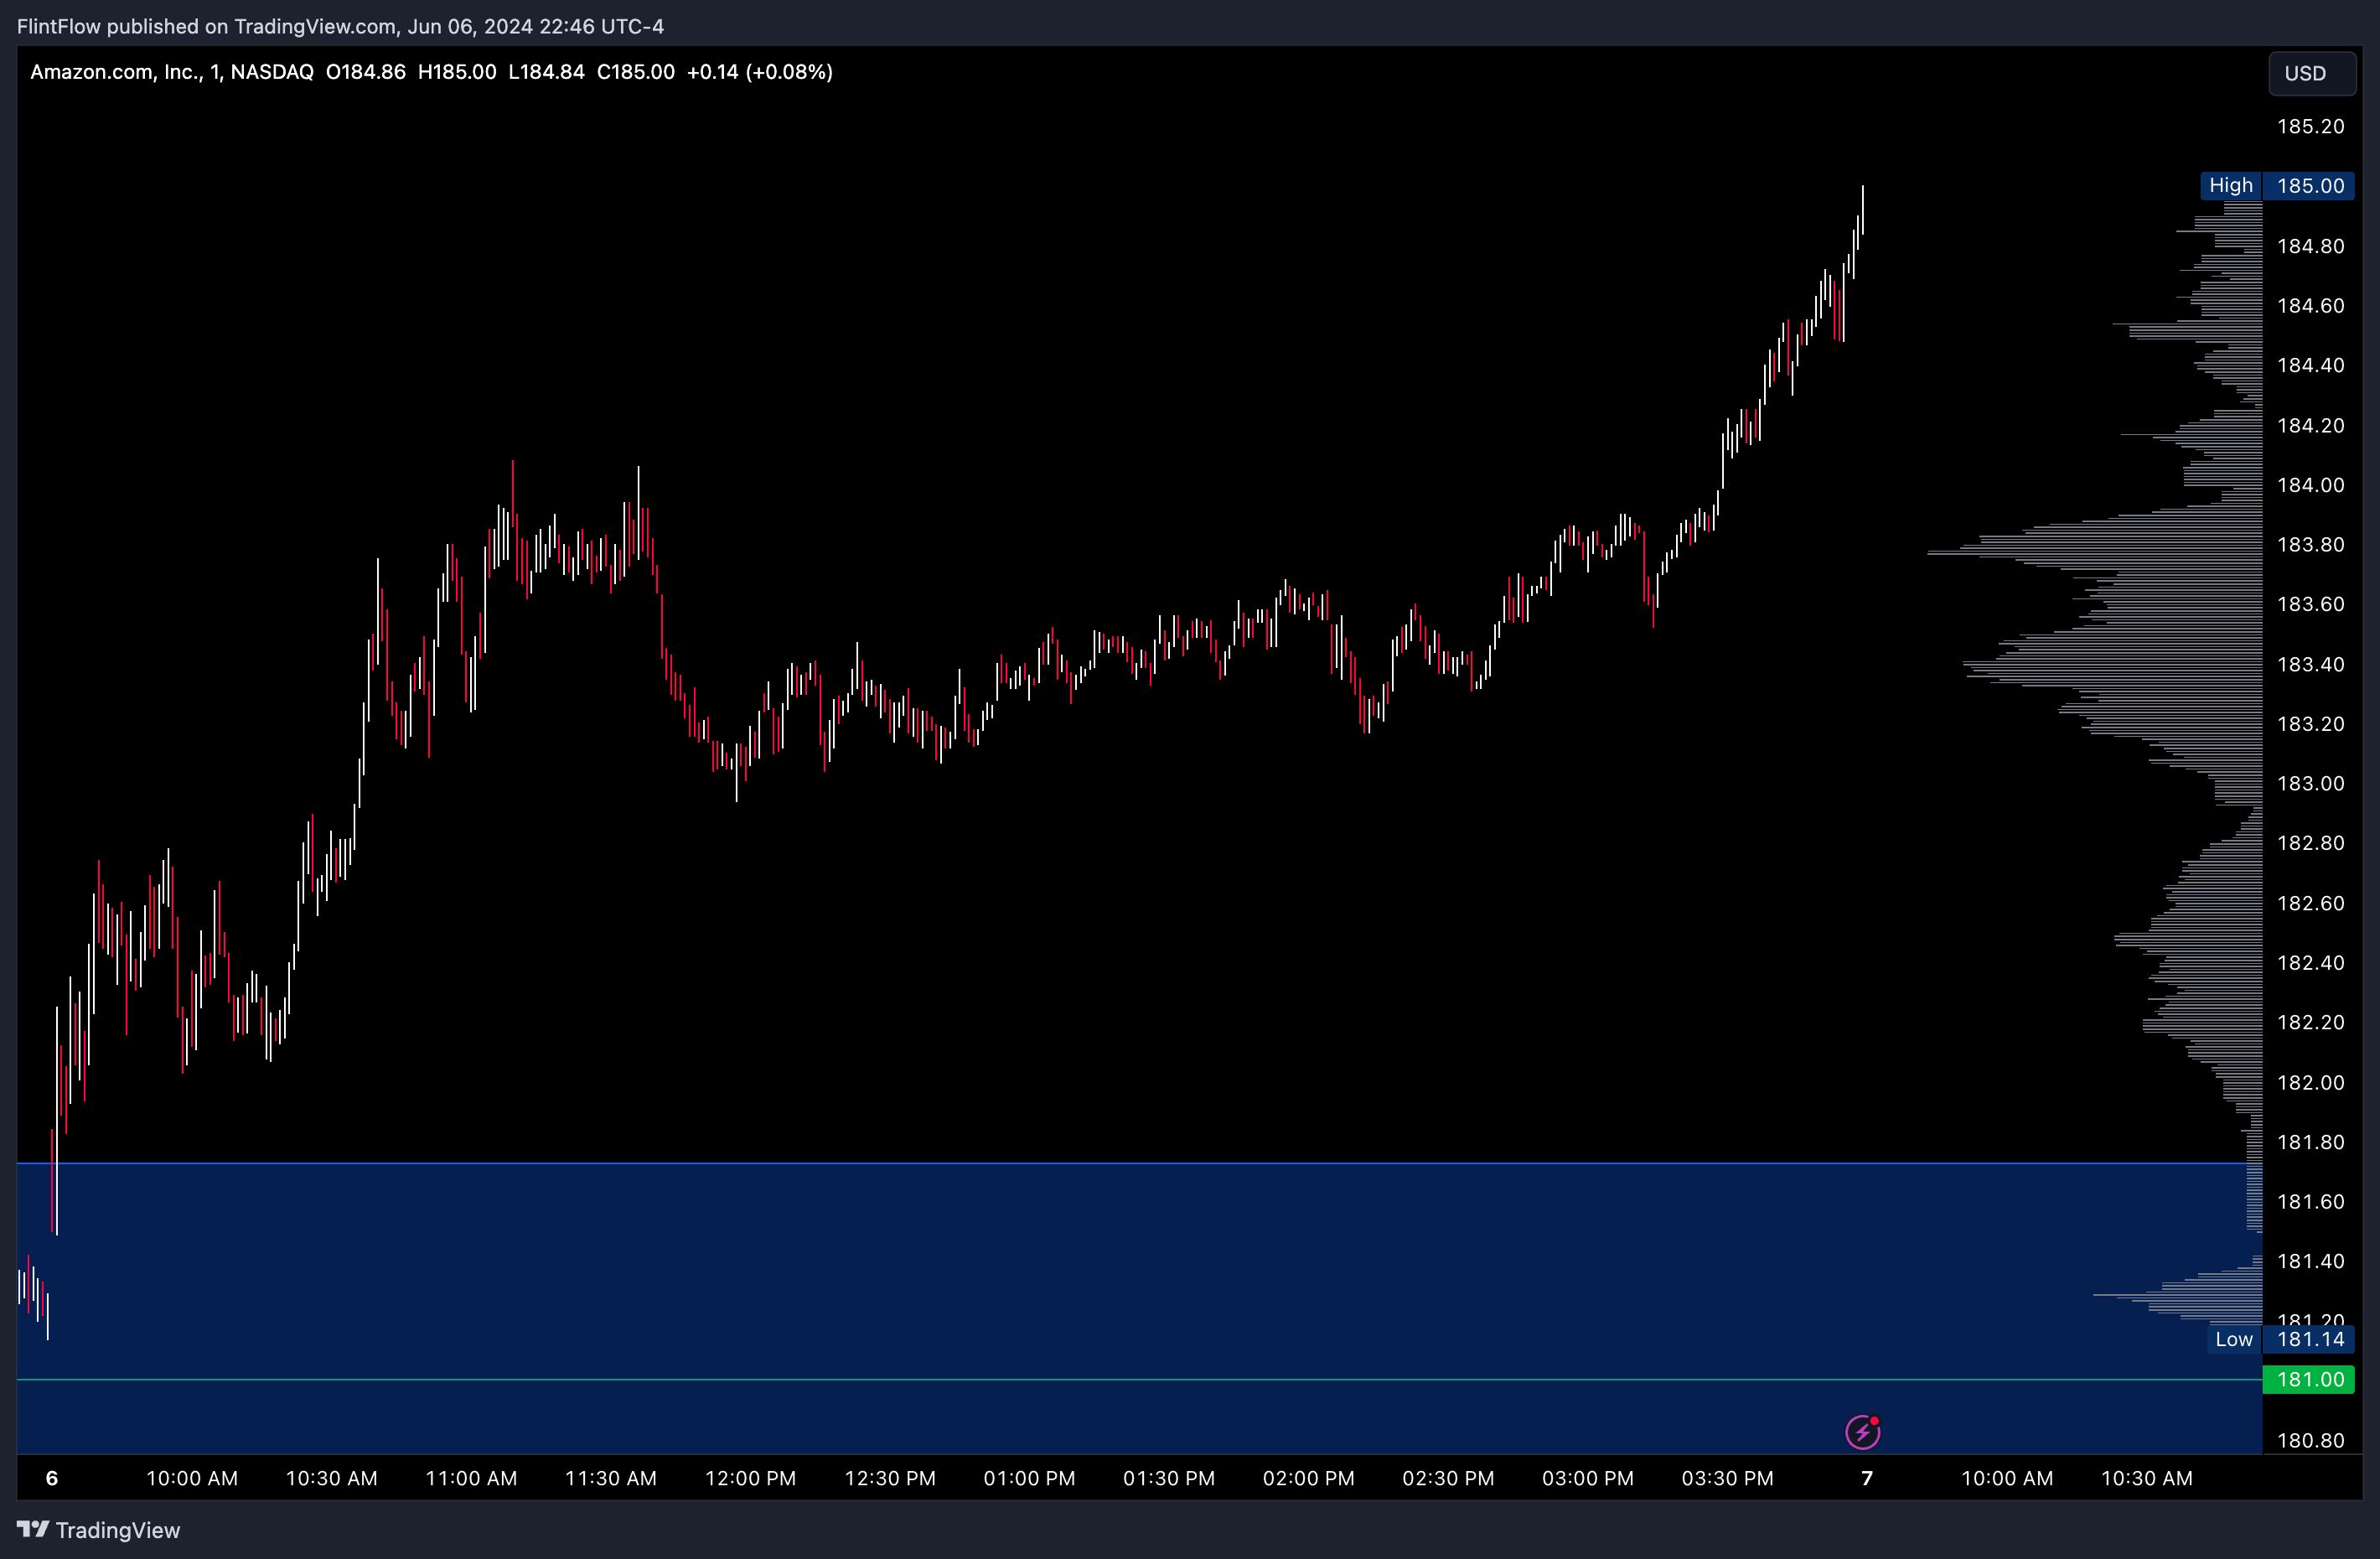Screen dimensions: 2380x1559
Task: Click the TradingView logo at bottom left
Action: coord(99,1530)
